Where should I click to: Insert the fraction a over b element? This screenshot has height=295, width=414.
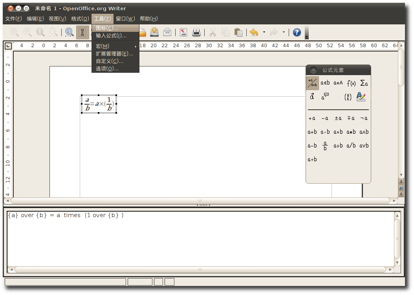325,146
